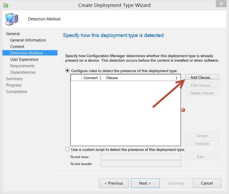The image size is (229, 194).
Task: Click the Delete Clause button
Action: click(x=202, y=93)
